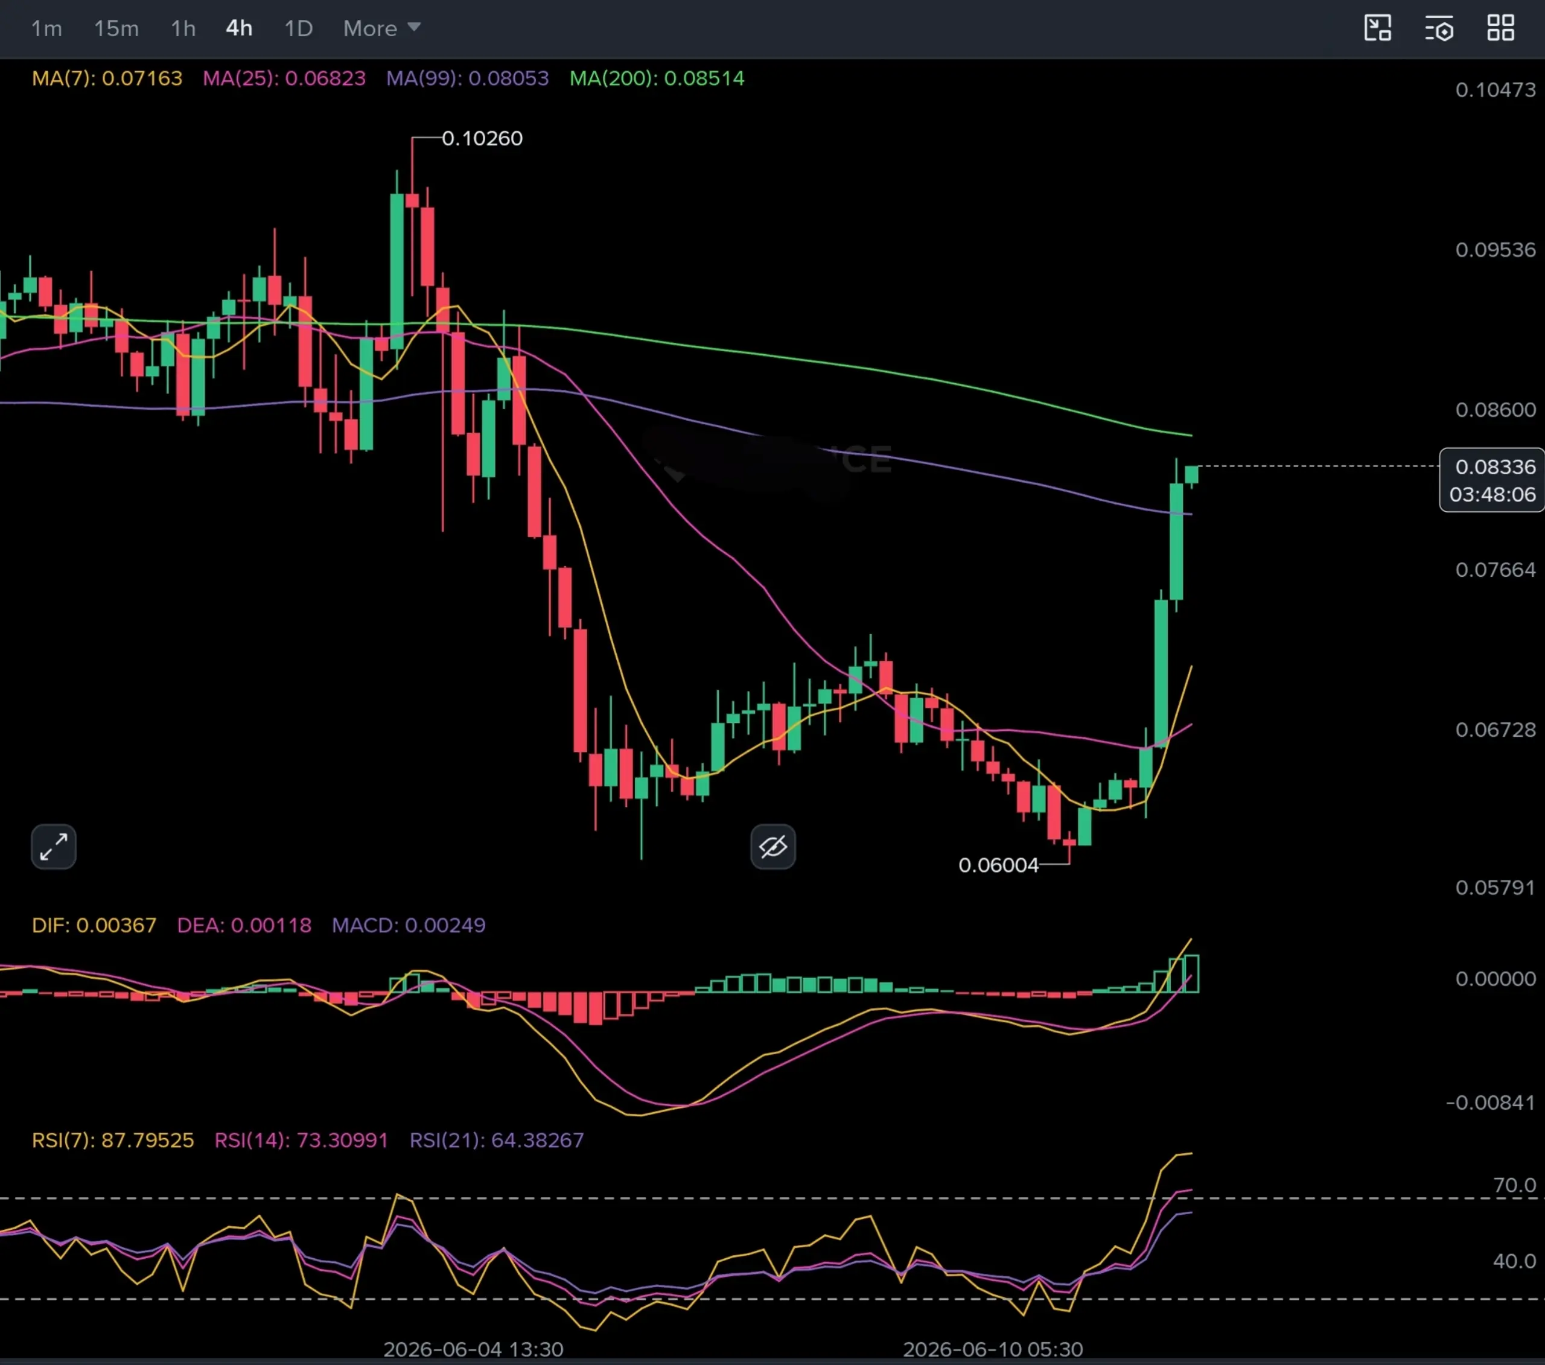Click the -0.00841 MACD axis label

coord(1491,1102)
